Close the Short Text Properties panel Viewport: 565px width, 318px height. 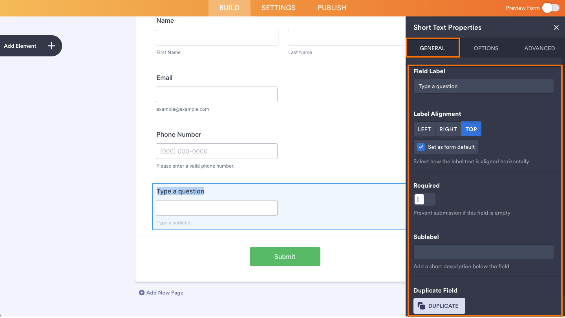point(556,27)
